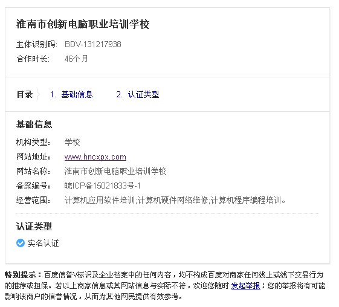Click the 46个月 cooperation duration value
The image size is (339, 307).
tap(76, 59)
